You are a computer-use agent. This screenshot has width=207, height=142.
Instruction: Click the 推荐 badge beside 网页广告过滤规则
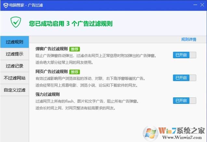click(75, 72)
